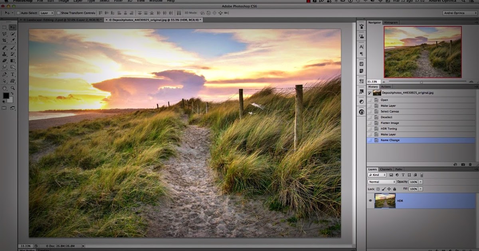This screenshot has height=251, width=479.
Task: Switch to Landscape-Editing-2.psd document tab
Action: [x=61, y=20]
